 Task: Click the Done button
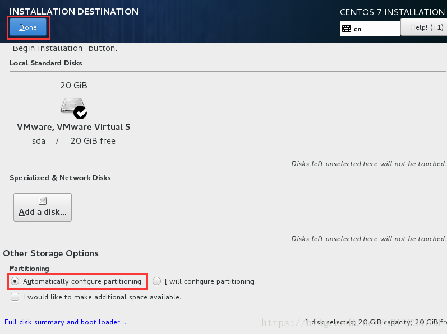tap(28, 27)
